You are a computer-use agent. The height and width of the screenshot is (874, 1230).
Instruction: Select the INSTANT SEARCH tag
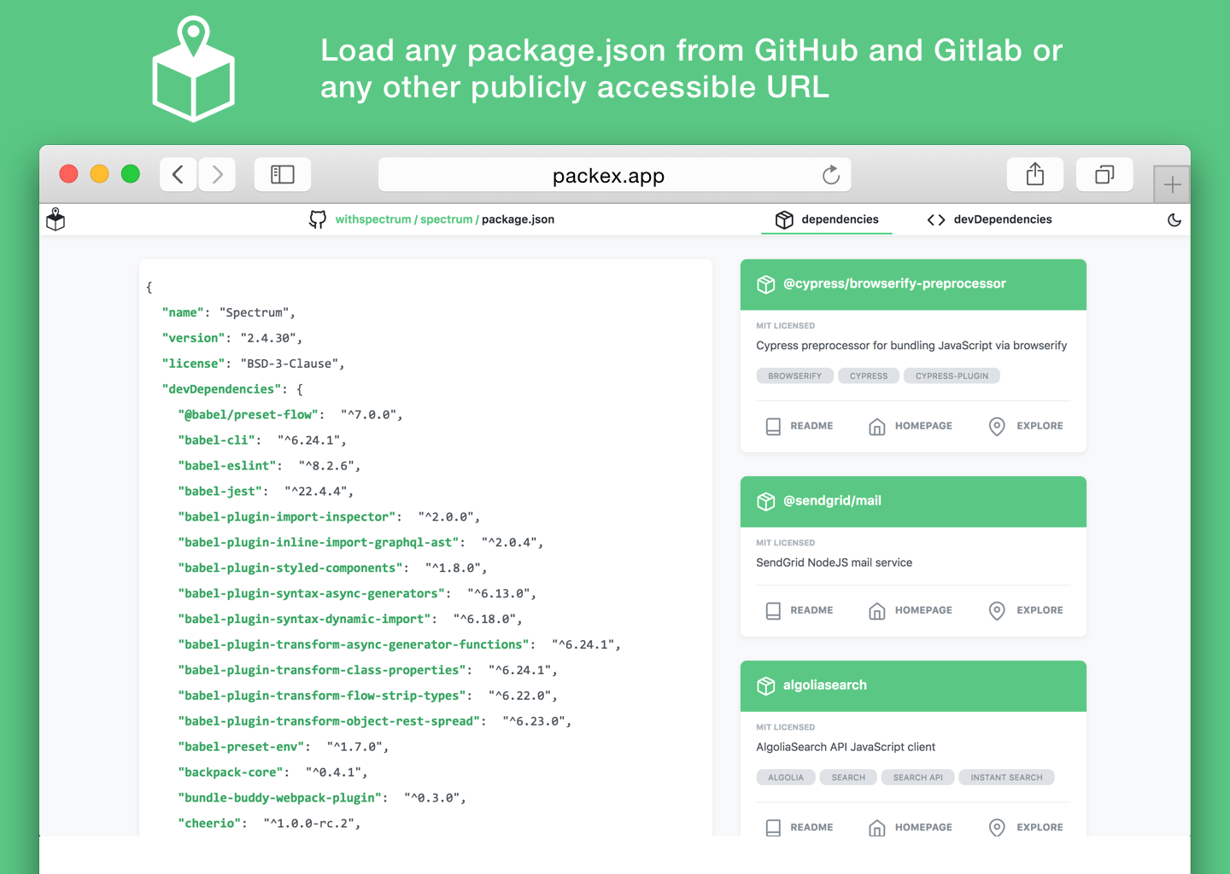coord(1006,778)
